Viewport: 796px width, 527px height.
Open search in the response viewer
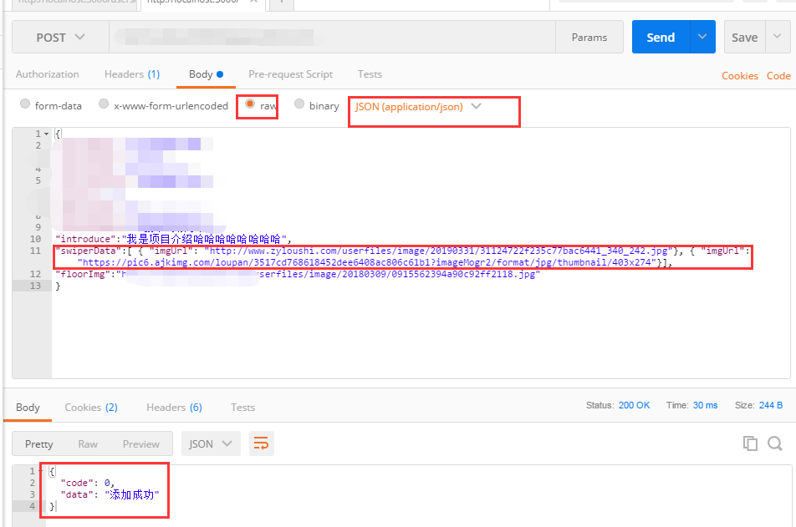click(x=774, y=443)
